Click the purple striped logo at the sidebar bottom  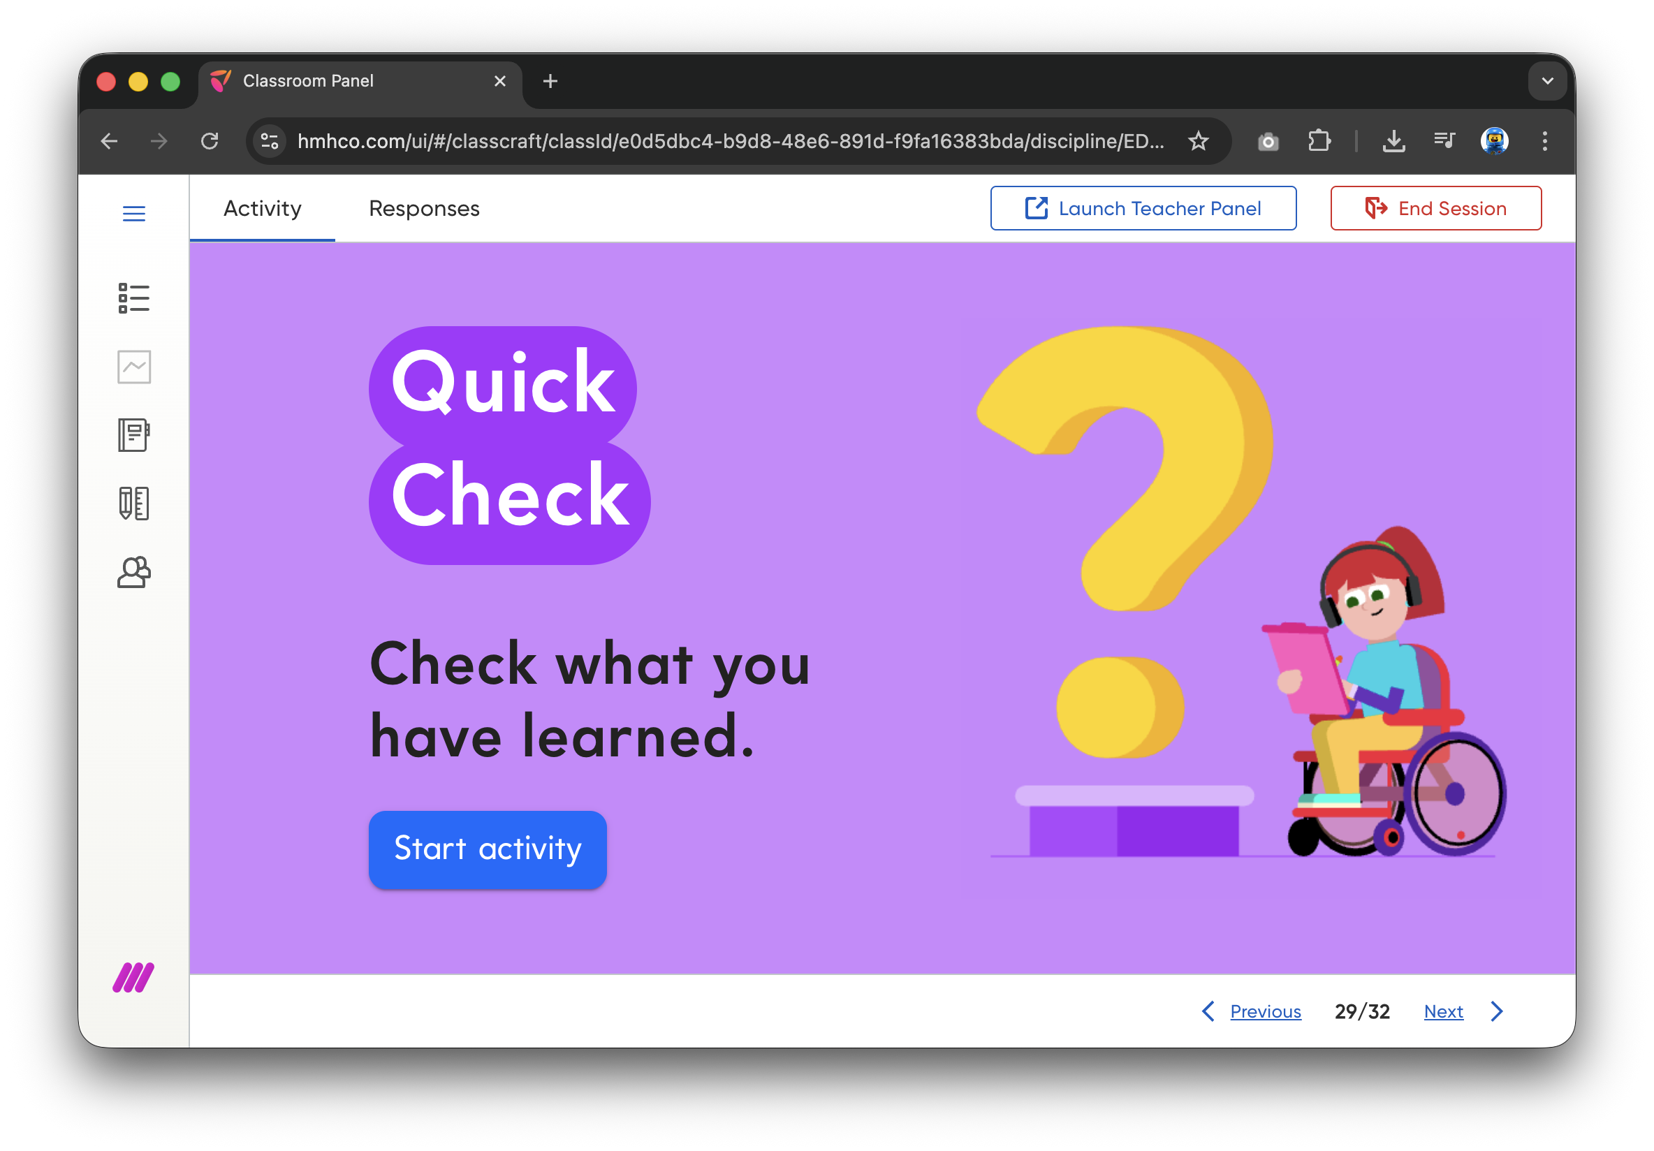133,977
